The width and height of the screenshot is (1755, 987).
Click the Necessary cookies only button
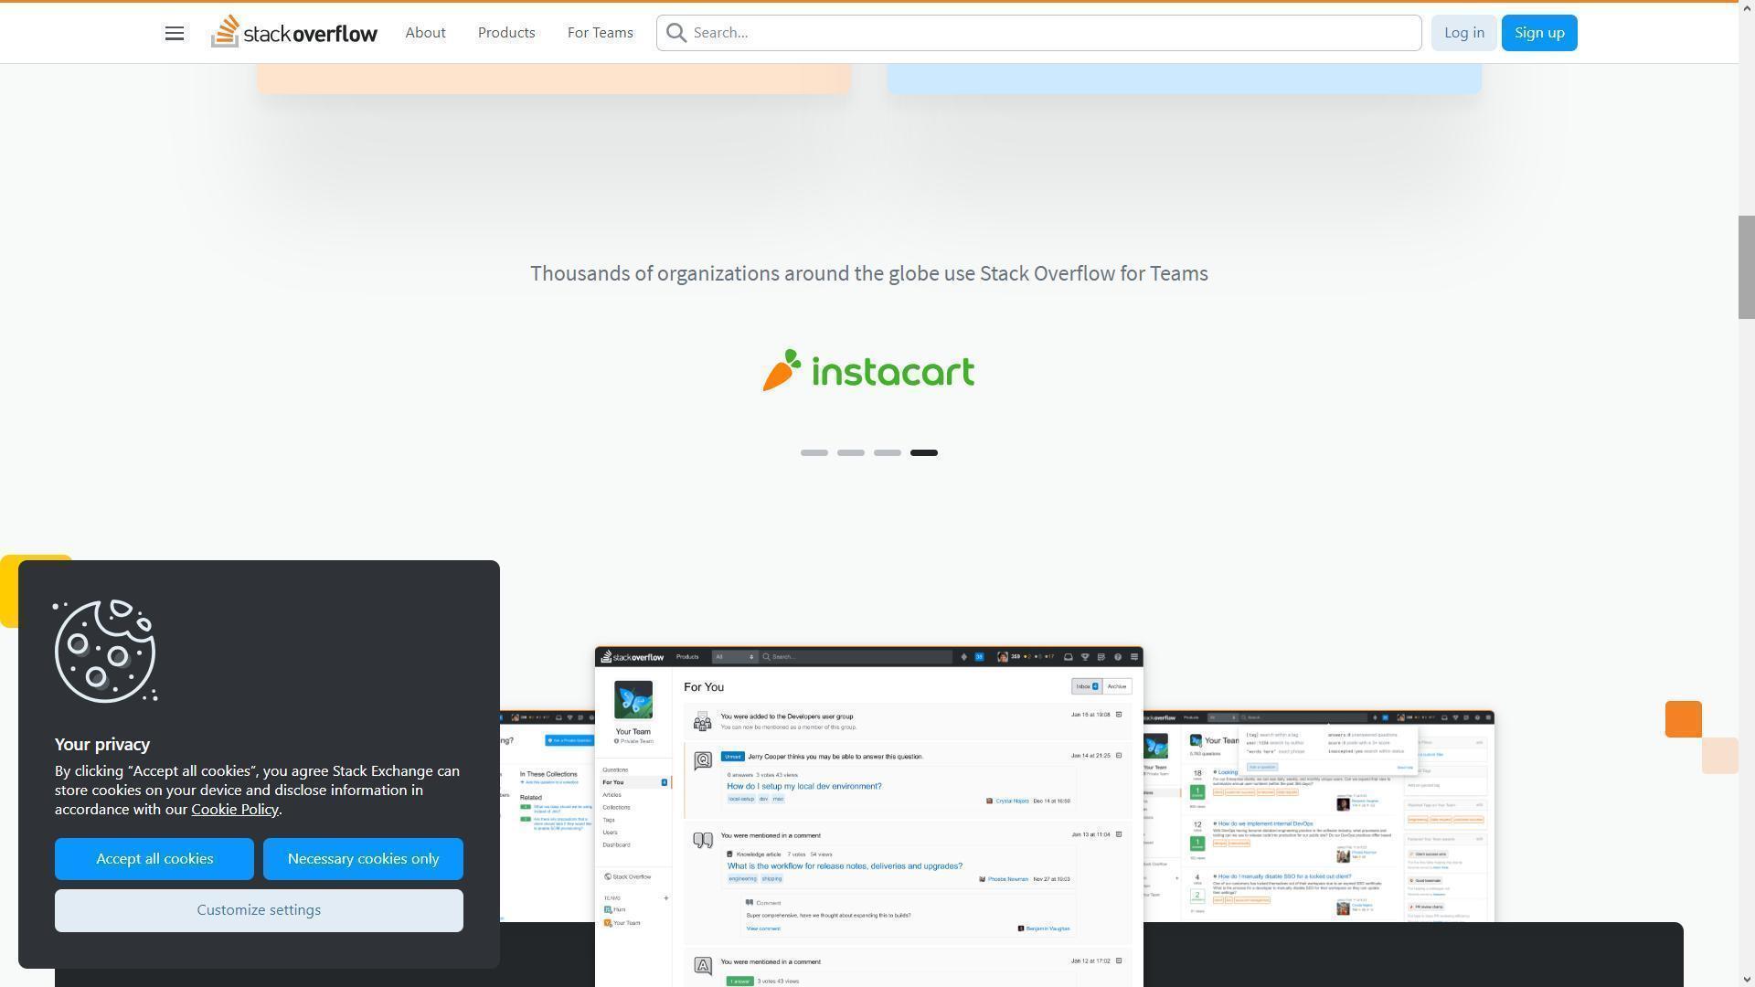pos(362,858)
